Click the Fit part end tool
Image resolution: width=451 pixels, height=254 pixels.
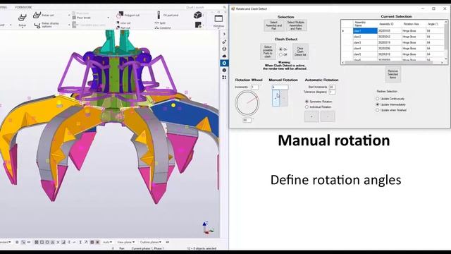(168, 15)
